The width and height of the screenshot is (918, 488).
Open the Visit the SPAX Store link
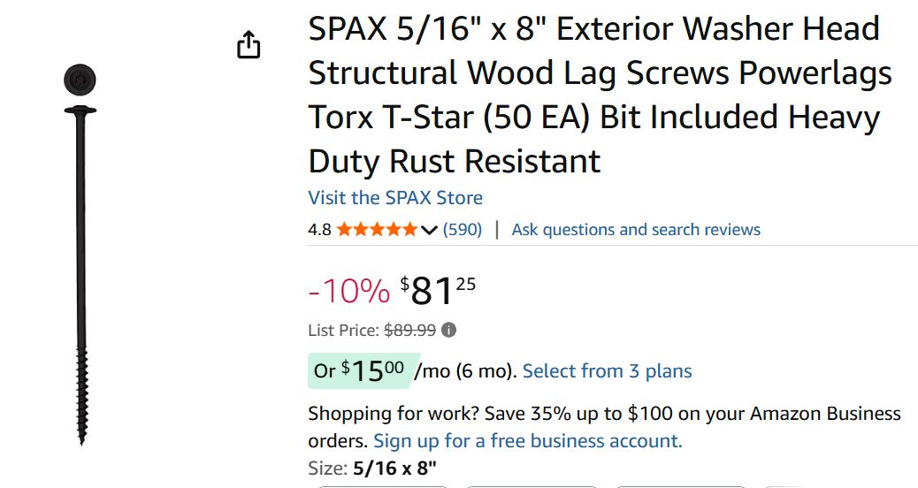pyautogui.click(x=395, y=197)
